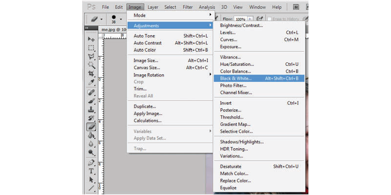This screenshot has width=391, height=195.
Task: Open Hue/Saturation adjustment
Action: (x=259, y=64)
